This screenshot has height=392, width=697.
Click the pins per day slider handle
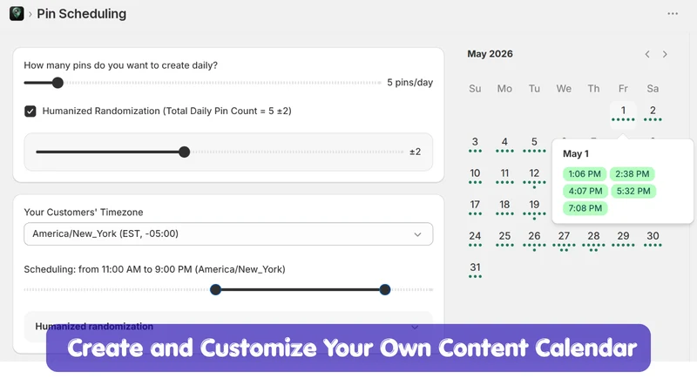[x=58, y=83]
